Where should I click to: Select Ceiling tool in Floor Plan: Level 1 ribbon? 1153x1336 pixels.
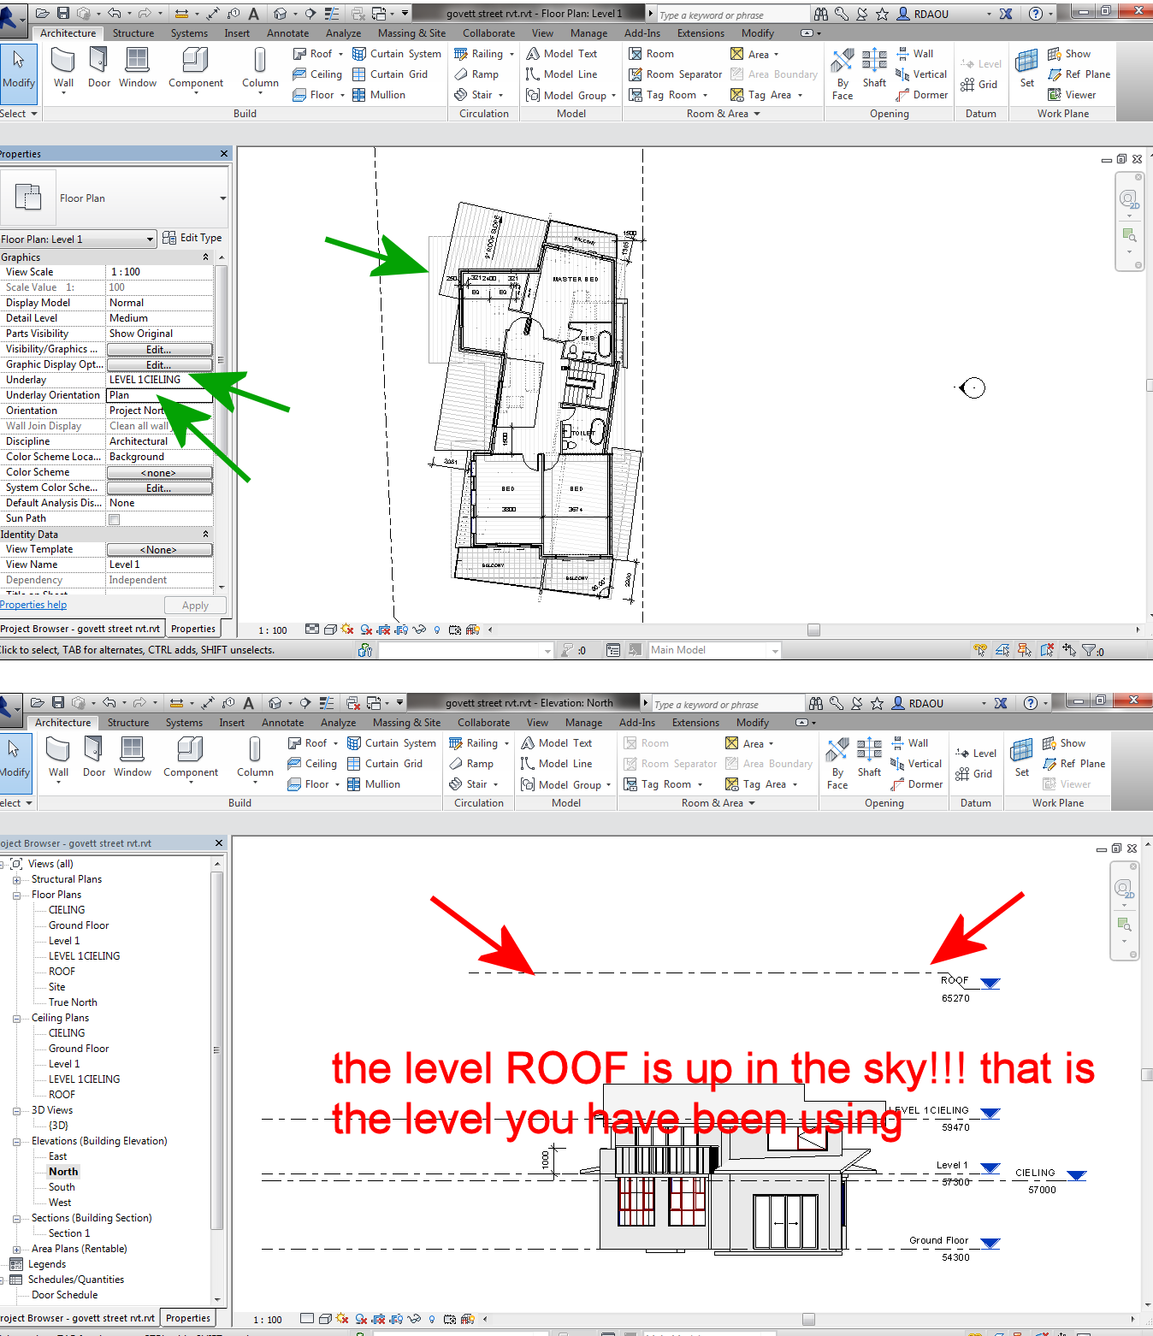tap(317, 74)
